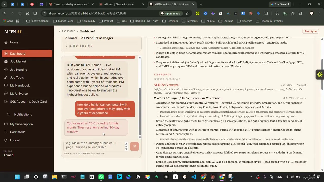Image resolution: width=324 pixels, height=182 pixels.
Task: Click the Ask Gemini button
Action: click(x=279, y=4)
